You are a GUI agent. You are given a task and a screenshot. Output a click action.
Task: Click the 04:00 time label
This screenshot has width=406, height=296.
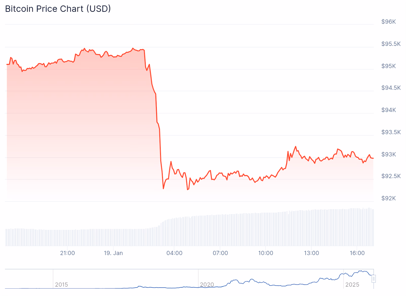[x=174, y=253]
